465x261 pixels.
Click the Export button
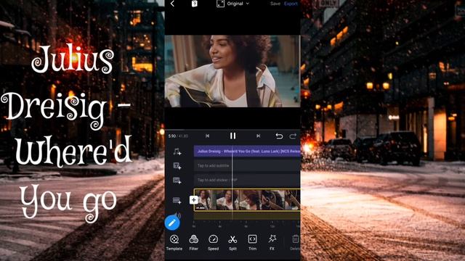click(x=291, y=4)
